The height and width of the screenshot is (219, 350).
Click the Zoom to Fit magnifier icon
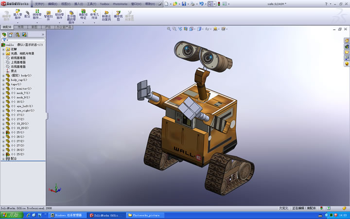tap(169, 29)
